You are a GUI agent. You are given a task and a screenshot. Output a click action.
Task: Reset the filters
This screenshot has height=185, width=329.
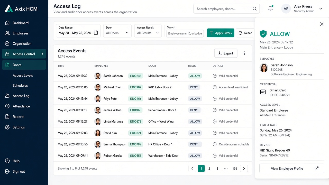click(x=245, y=33)
